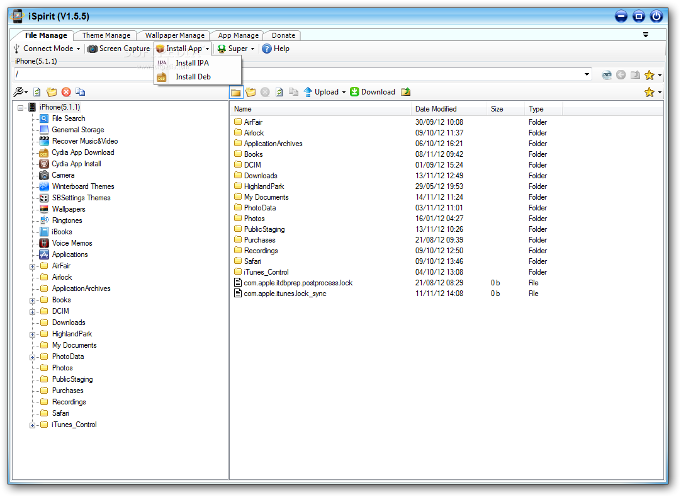Click the new folder icon in the left pane toolbar

(x=52, y=92)
